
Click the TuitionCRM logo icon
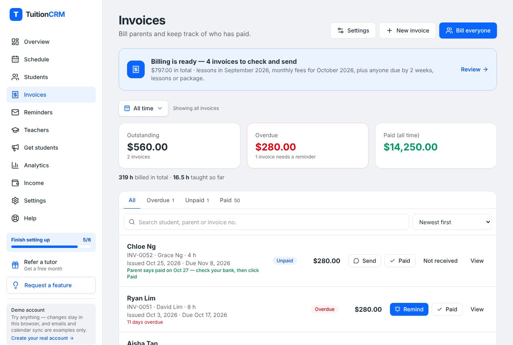click(16, 14)
